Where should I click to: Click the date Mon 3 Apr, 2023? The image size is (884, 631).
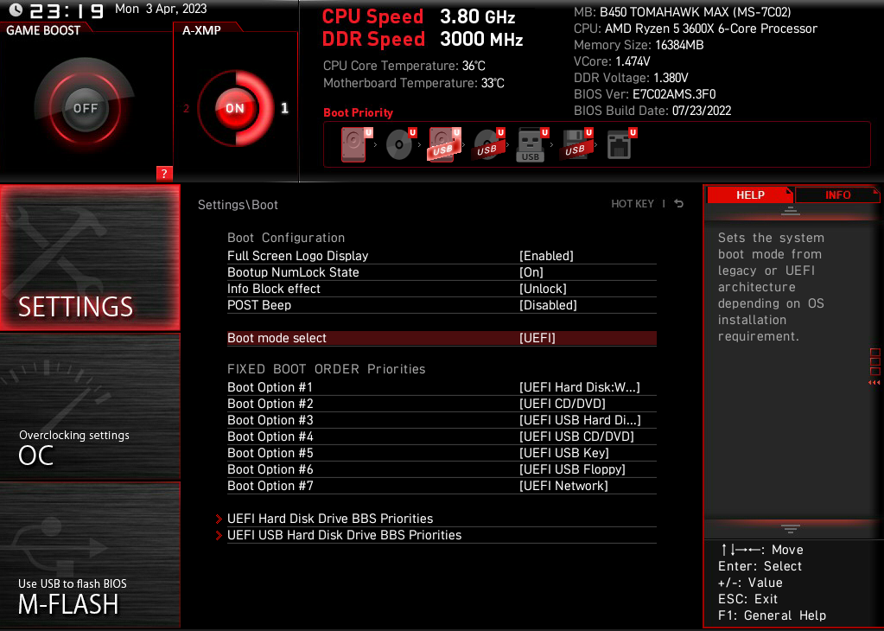pyautogui.click(x=161, y=9)
